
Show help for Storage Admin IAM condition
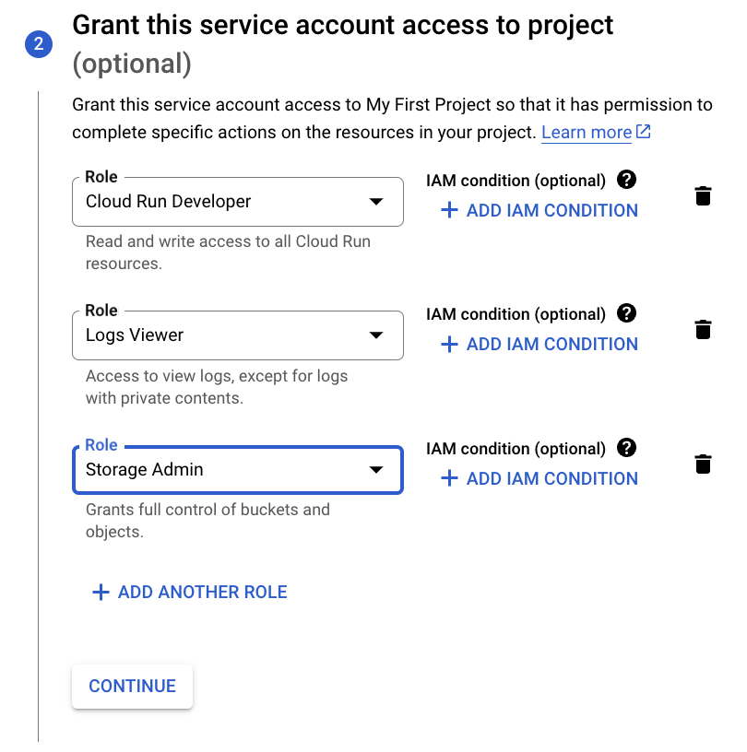tap(627, 448)
